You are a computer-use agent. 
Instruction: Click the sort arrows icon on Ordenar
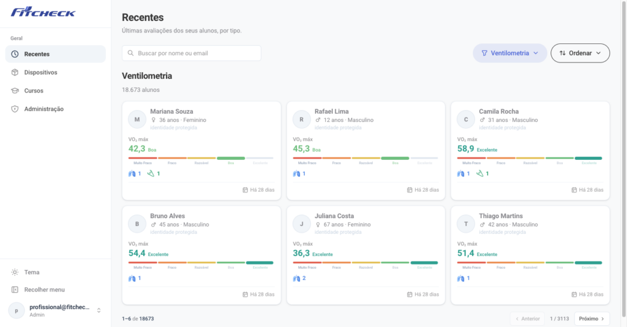pyautogui.click(x=562, y=53)
